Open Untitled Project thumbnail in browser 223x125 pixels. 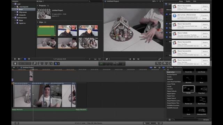point(44,14)
